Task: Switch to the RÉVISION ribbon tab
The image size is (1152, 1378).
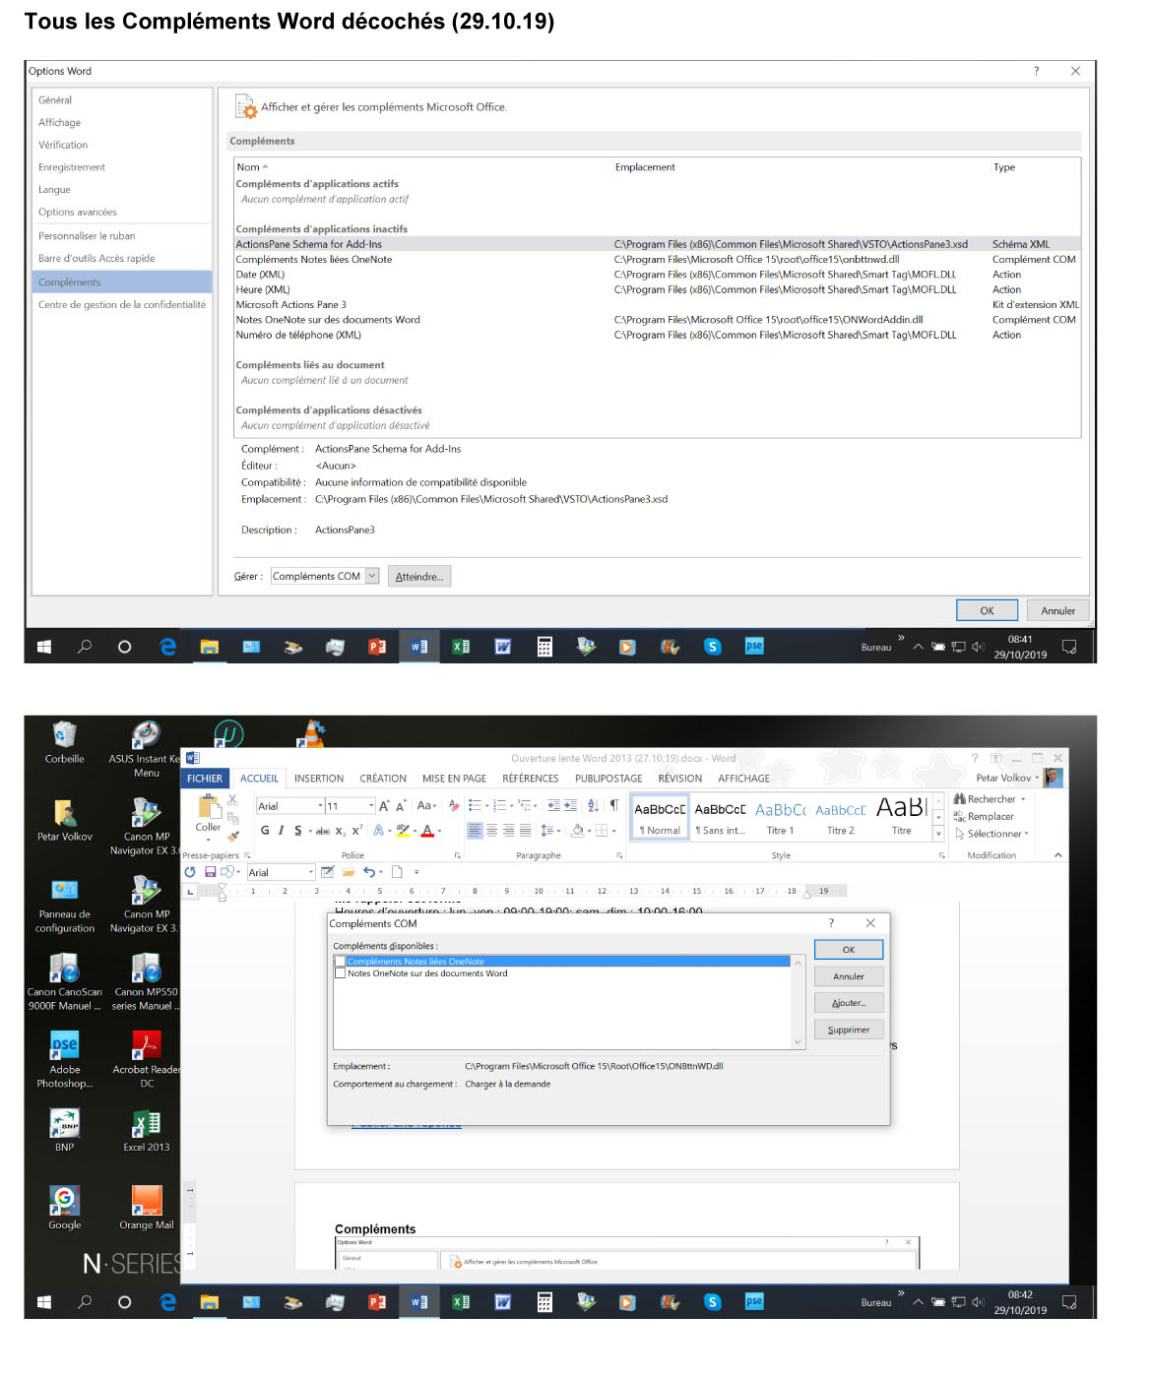Action: coord(680,779)
